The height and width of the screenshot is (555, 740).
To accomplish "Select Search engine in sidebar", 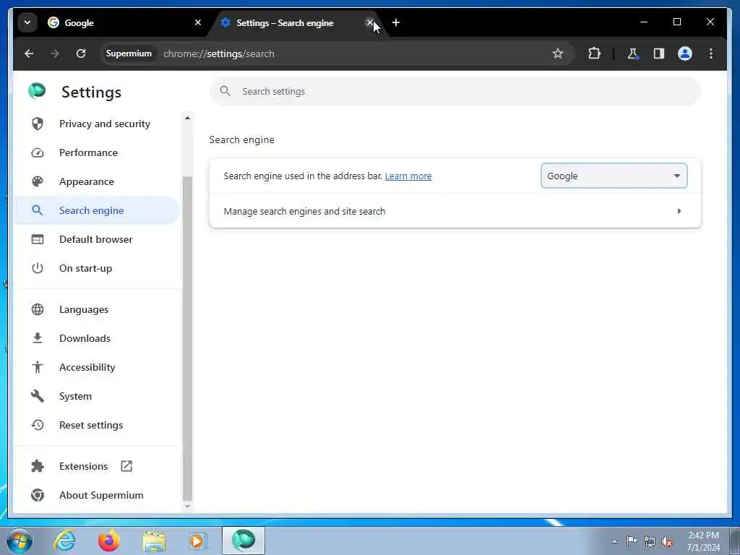I will (x=97, y=210).
